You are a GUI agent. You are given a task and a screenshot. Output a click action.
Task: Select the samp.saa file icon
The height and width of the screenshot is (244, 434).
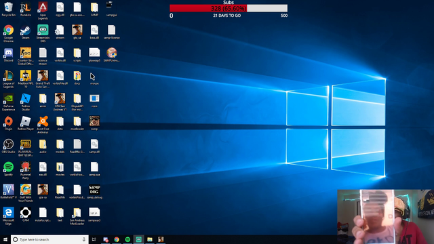(x=94, y=169)
